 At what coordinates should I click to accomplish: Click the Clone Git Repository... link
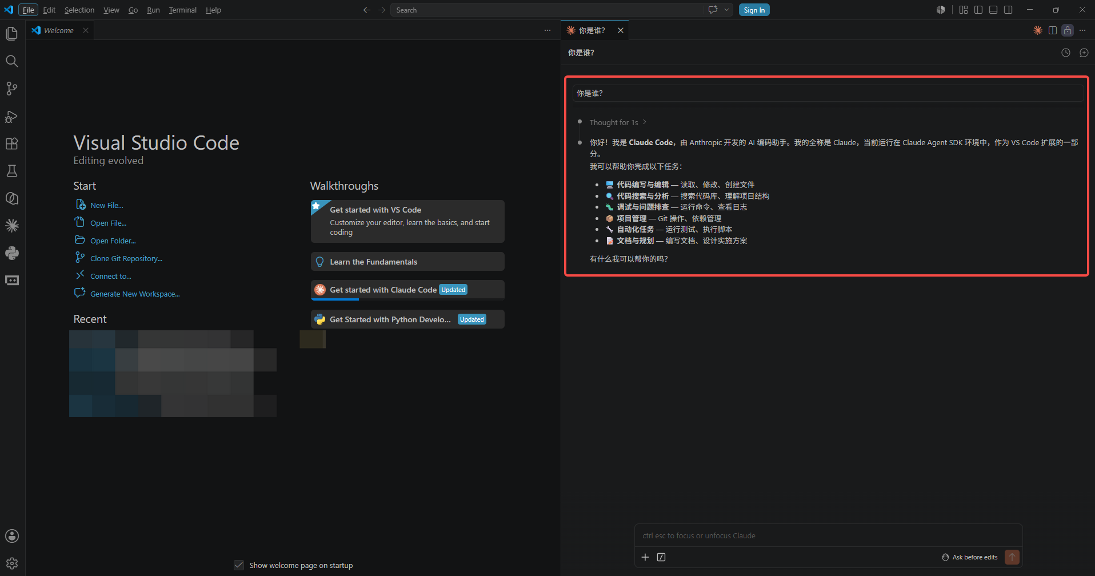point(126,258)
